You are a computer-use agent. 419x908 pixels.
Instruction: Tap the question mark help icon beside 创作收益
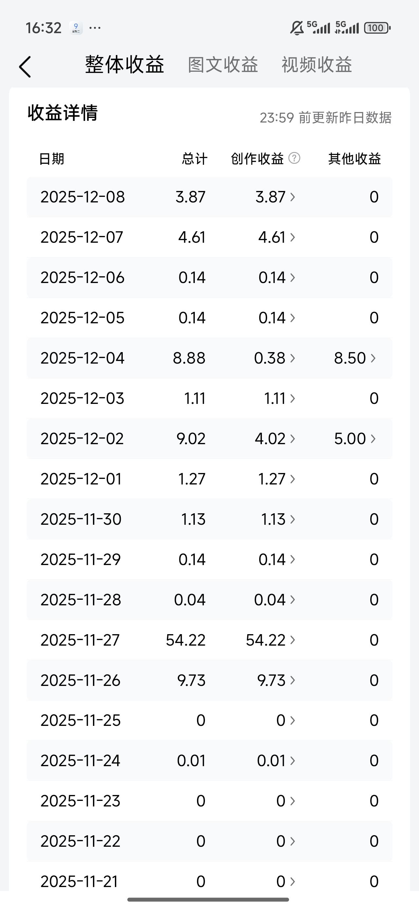coord(294,158)
